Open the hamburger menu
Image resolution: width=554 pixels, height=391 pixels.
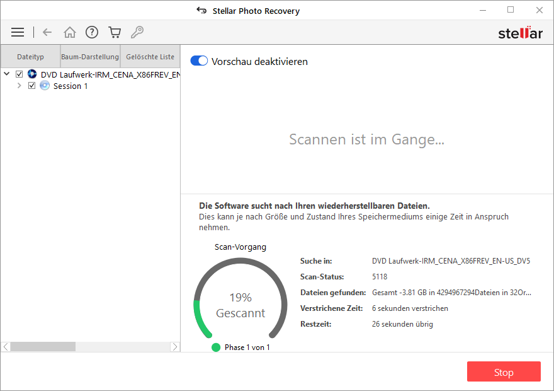(18, 32)
